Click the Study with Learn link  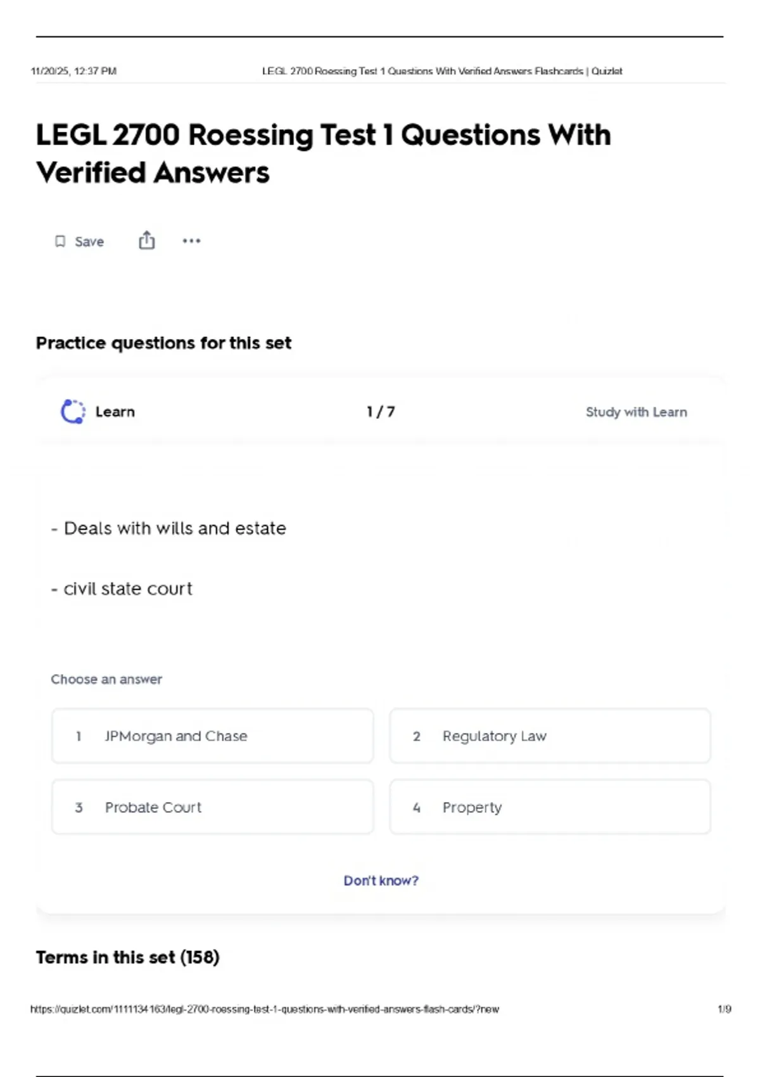click(636, 412)
